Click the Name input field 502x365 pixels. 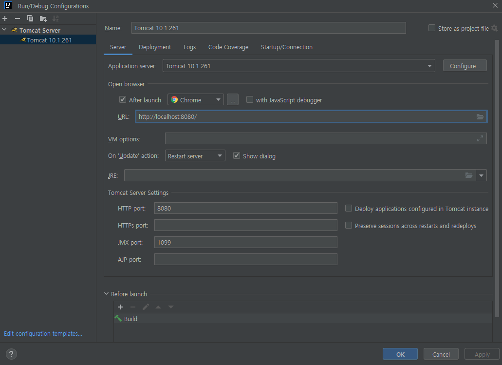click(269, 28)
